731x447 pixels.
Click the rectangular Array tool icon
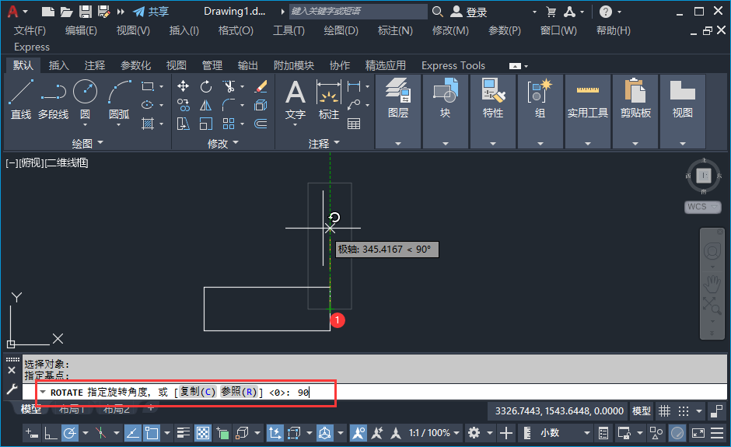229,124
